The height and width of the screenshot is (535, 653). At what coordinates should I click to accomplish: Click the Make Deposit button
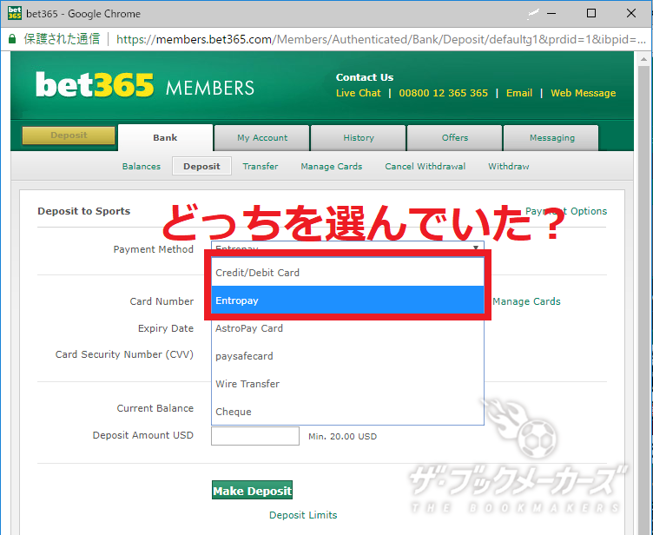point(252,491)
